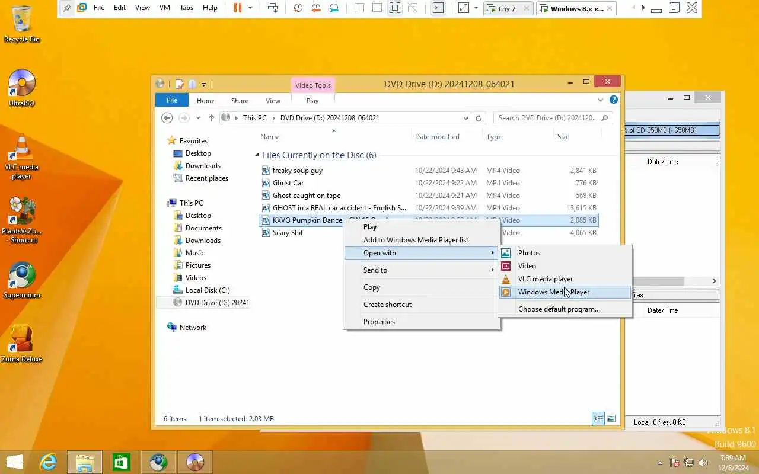This screenshot has height=474, width=759.
Task: Open snapshot manager icon in VMware toolbar
Action: tap(334, 8)
